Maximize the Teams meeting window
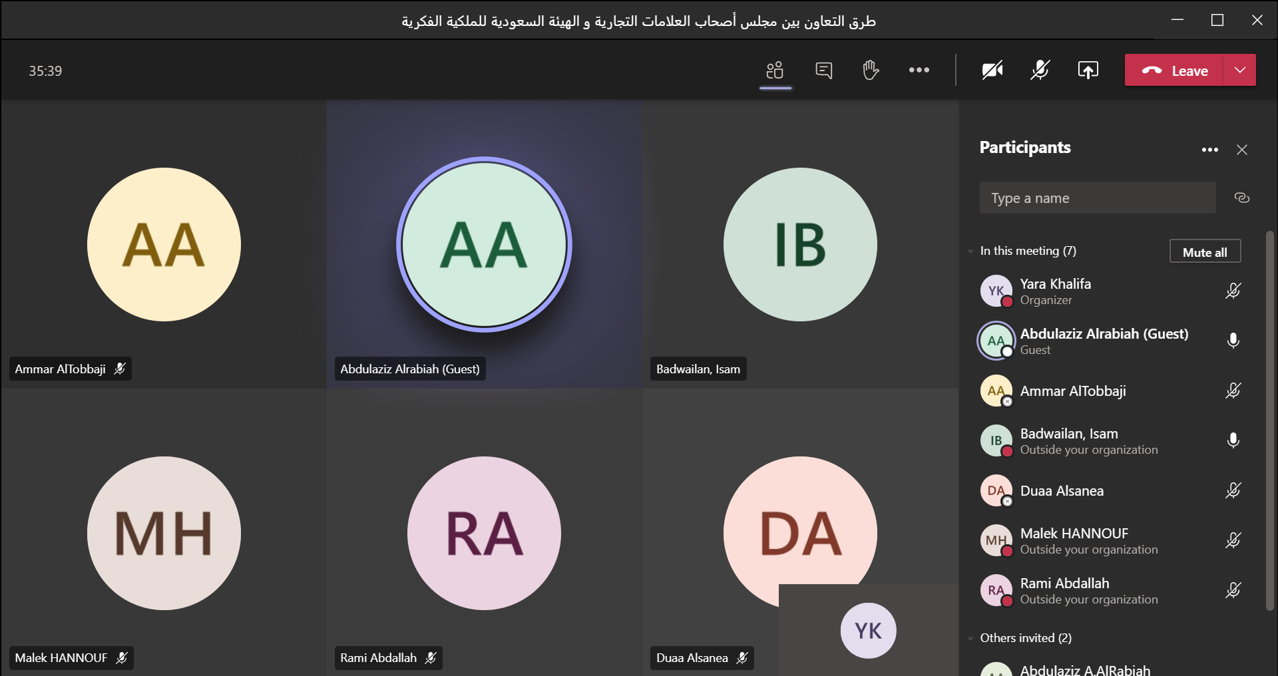The image size is (1278, 676). point(1217,20)
